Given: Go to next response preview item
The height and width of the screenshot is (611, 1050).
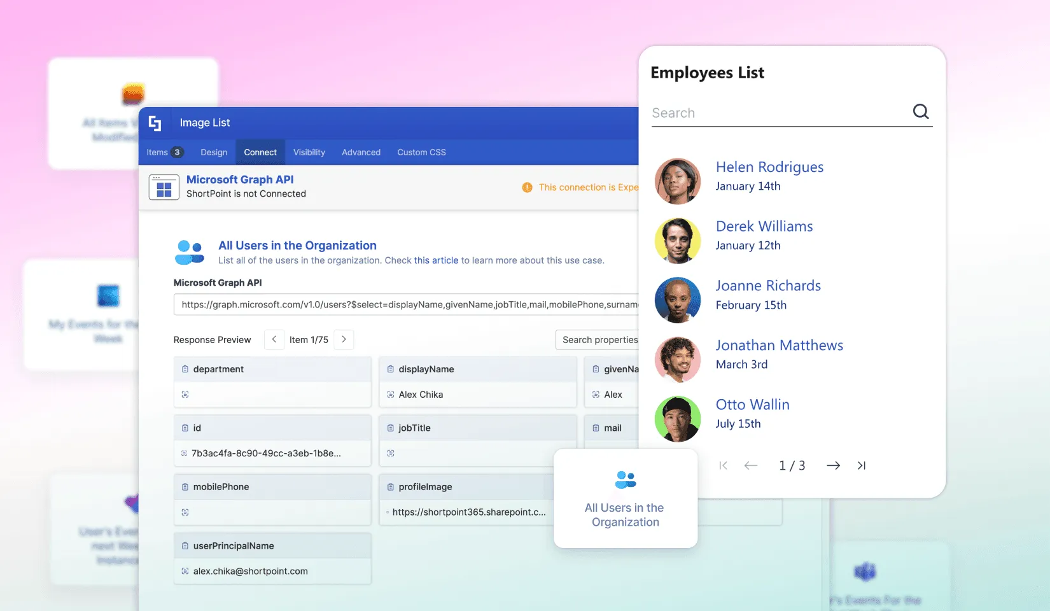Looking at the screenshot, I should pyautogui.click(x=344, y=339).
